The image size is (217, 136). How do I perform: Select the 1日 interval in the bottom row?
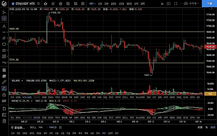click(92, 133)
